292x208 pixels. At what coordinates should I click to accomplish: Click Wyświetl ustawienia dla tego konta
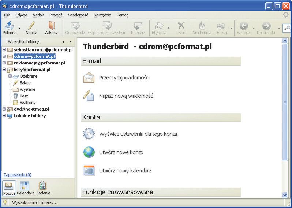(138, 134)
